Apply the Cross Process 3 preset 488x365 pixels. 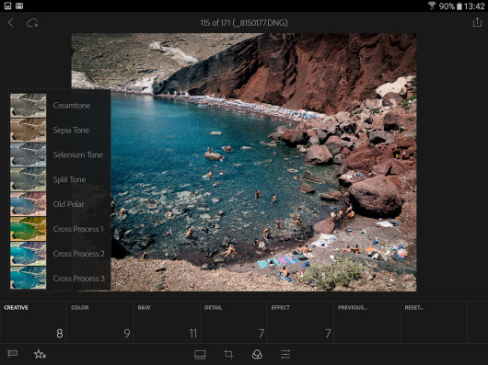[61, 279]
